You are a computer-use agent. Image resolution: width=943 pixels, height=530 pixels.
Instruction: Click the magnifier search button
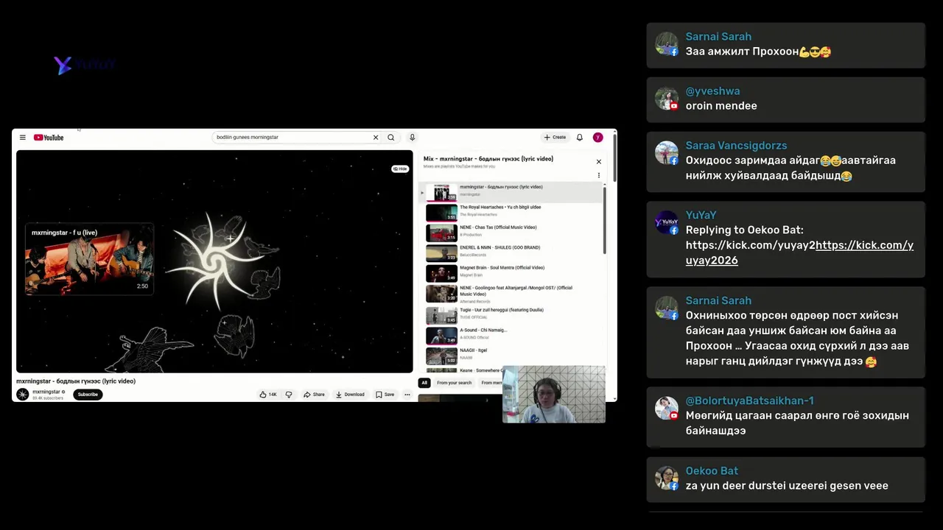pyautogui.click(x=391, y=138)
